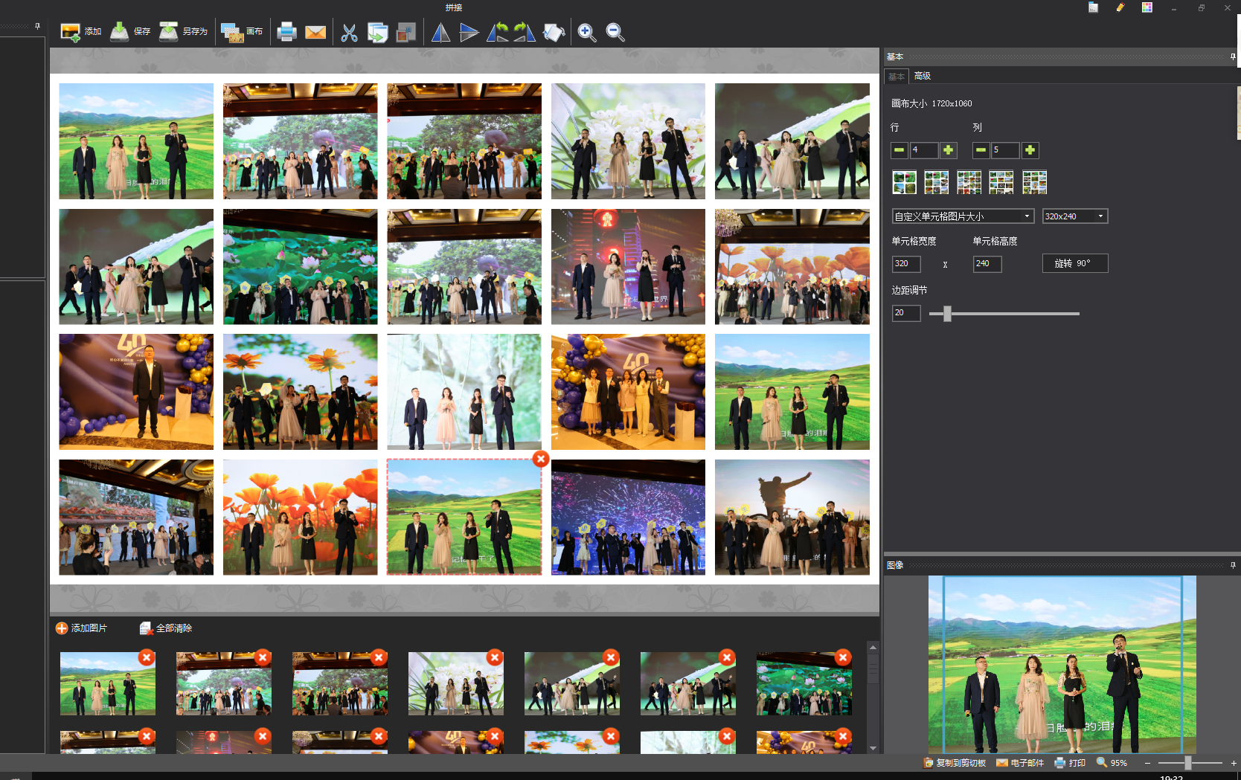Click the 添加 (Add) toolbar button
This screenshot has width=1241, height=780.
pos(80,32)
